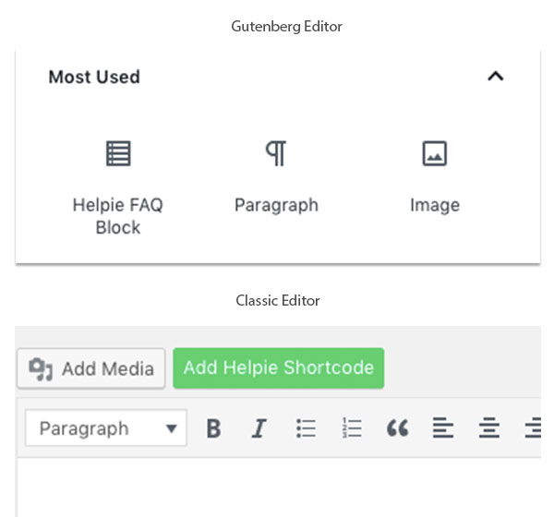This screenshot has height=517, width=554.
Task: Click the Most Used panel heading
Action: click(94, 78)
